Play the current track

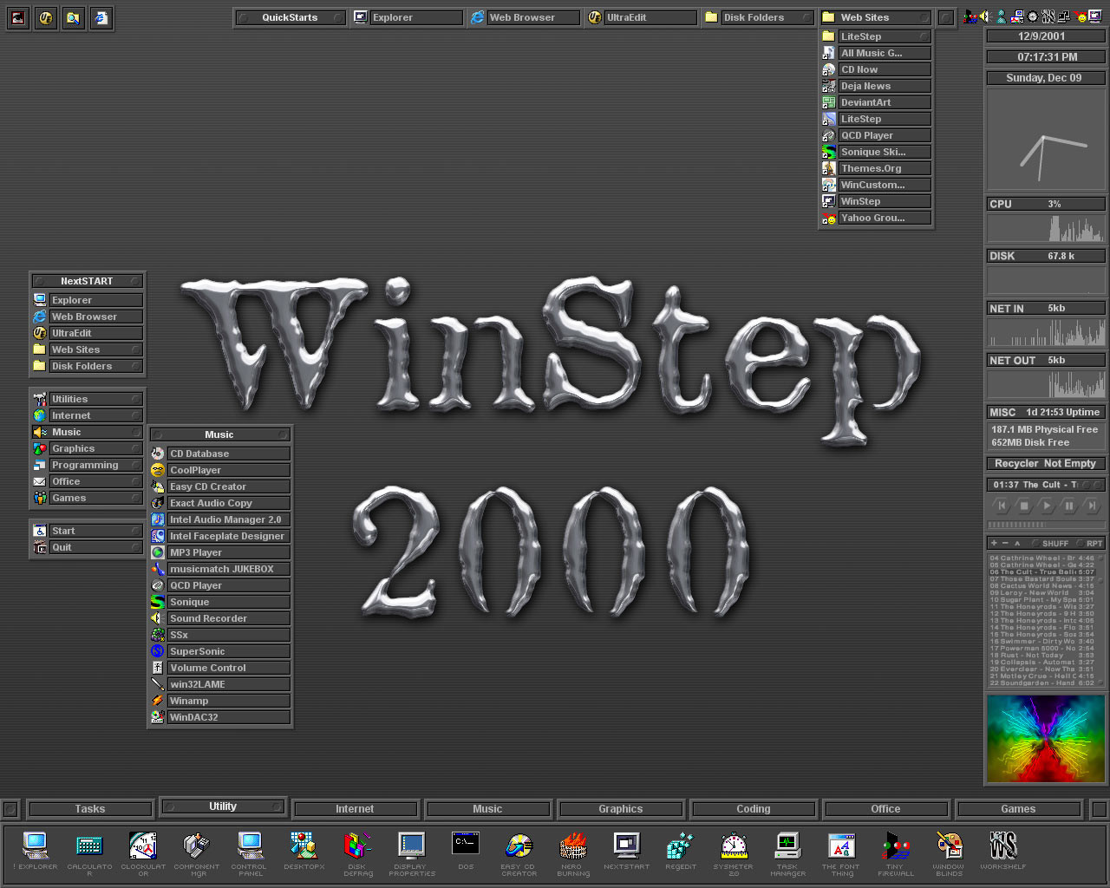1047,506
